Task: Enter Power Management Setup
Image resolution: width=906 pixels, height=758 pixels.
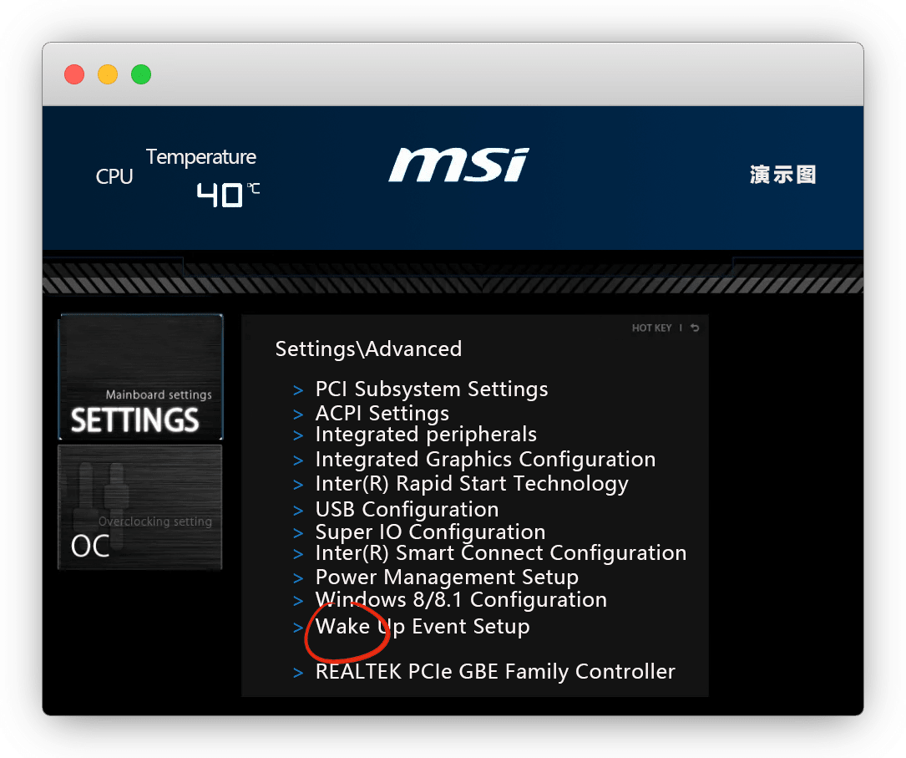Action: (x=447, y=577)
